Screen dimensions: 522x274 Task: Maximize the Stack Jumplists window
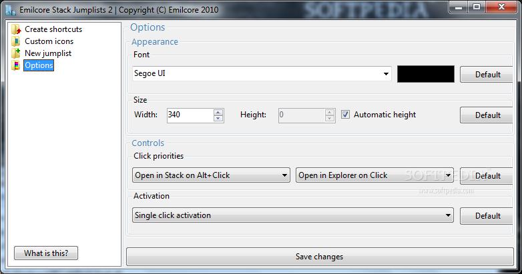pos(477,7)
